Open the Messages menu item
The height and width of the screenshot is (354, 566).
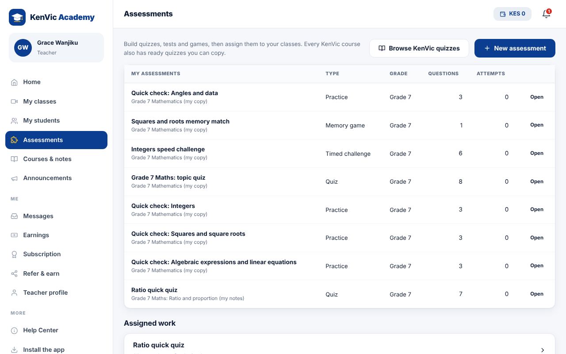pos(56,216)
